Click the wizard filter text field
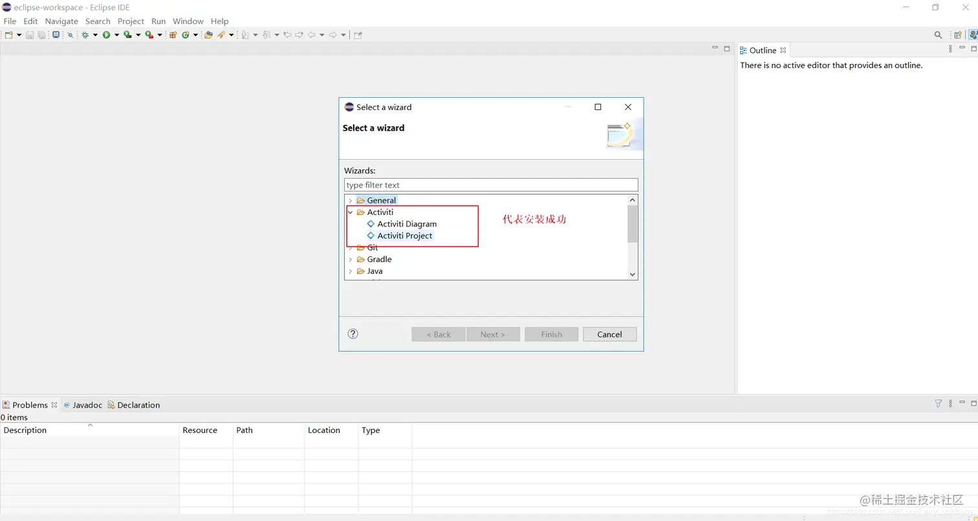Screen dimensions: 978x521 (x=491, y=185)
